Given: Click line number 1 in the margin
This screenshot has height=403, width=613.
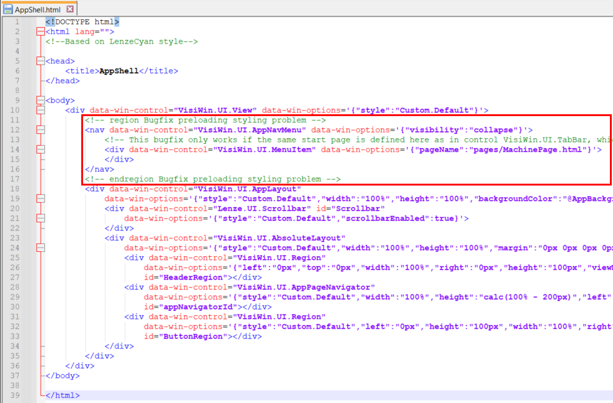Looking at the screenshot, I should 17,22.
